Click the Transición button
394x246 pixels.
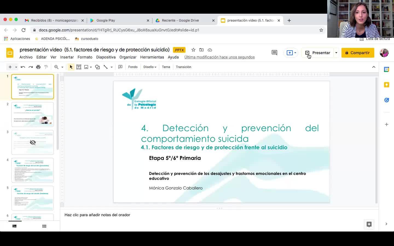coord(184,67)
